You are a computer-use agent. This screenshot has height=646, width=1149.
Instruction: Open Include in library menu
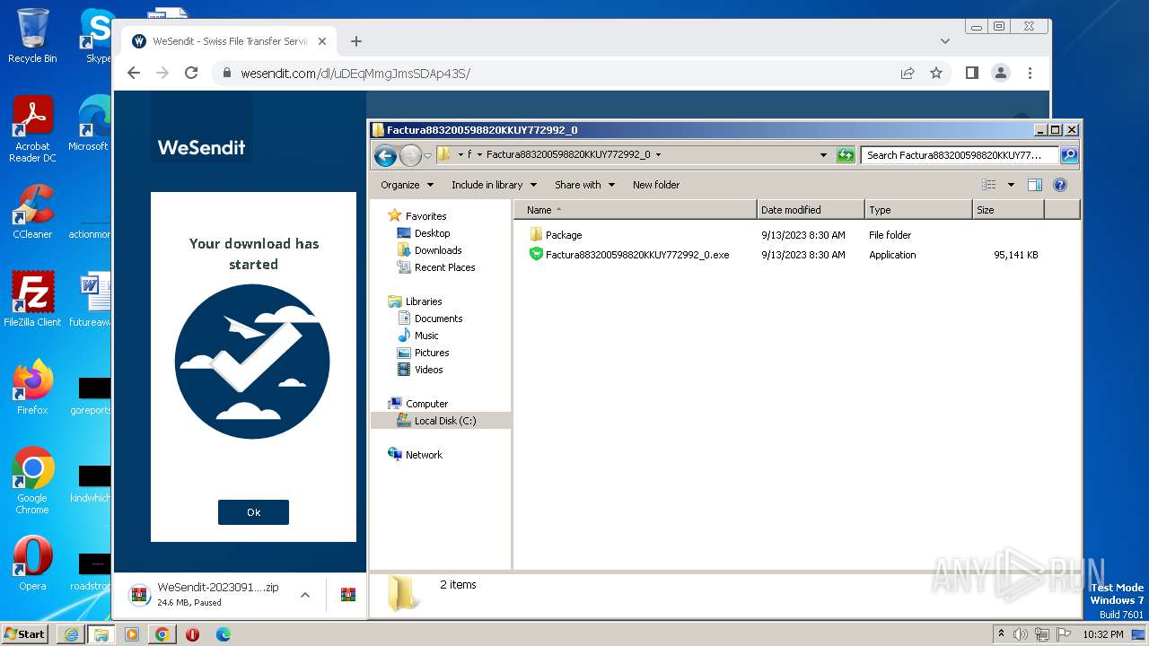coord(494,185)
